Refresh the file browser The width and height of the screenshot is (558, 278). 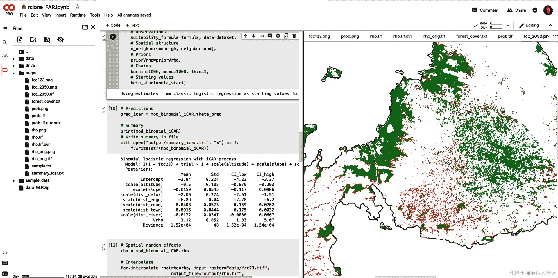33,39
